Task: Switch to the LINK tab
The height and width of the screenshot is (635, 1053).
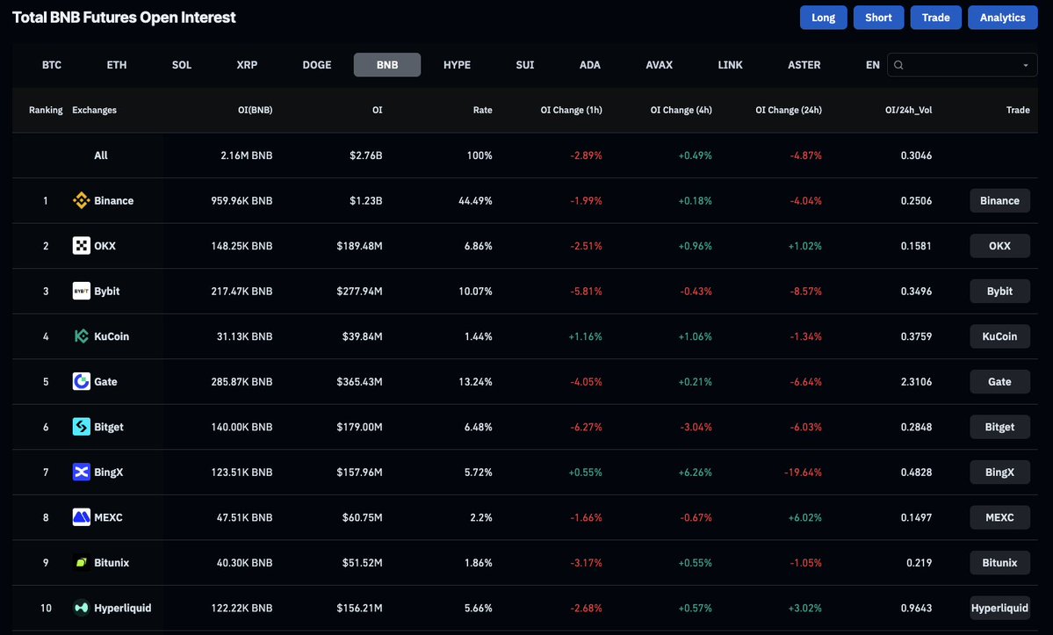Action: [731, 65]
